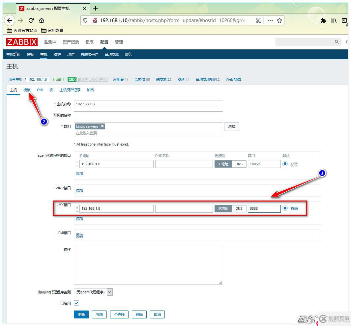This screenshot has width=351, height=326.
Task: Click the 全克隆 button
Action: (119, 314)
